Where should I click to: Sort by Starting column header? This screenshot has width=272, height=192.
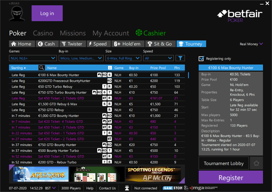(18, 68)
